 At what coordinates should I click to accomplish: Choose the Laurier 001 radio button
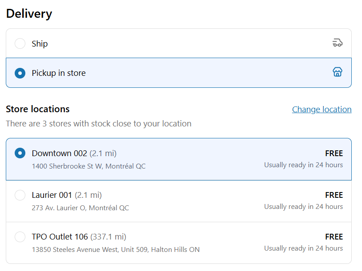coord(20,195)
